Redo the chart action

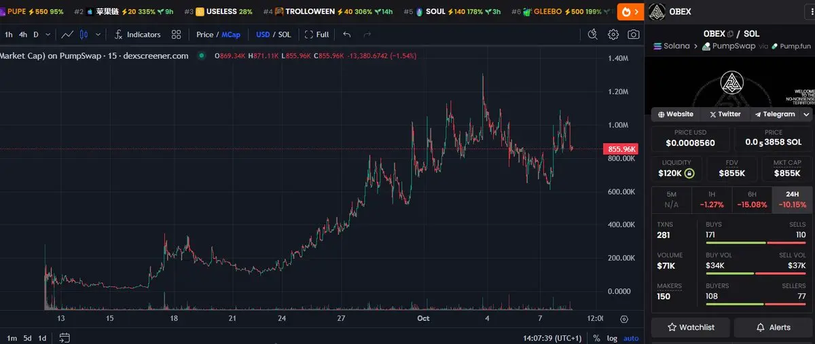(x=367, y=35)
